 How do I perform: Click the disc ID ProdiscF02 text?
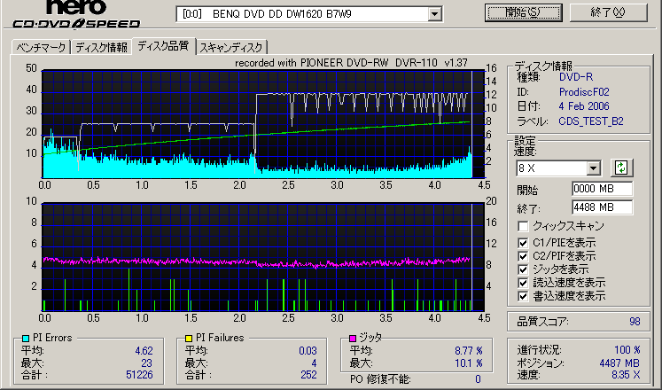[x=584, y=92]
